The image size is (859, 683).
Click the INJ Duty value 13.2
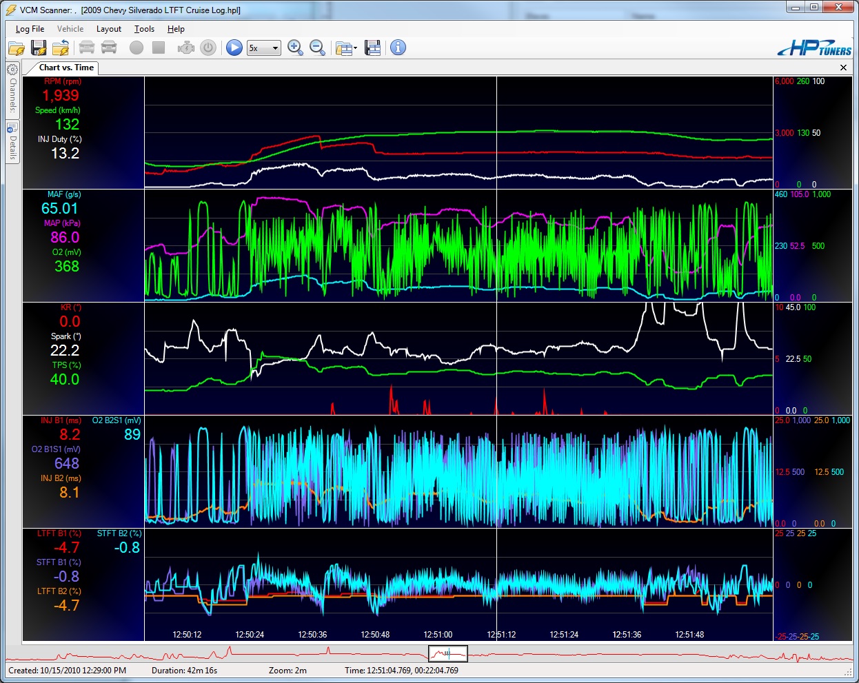65,154
